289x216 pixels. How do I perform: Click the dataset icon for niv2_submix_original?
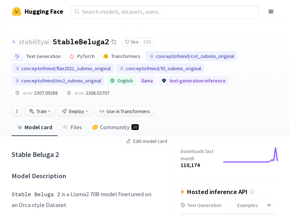17,81
